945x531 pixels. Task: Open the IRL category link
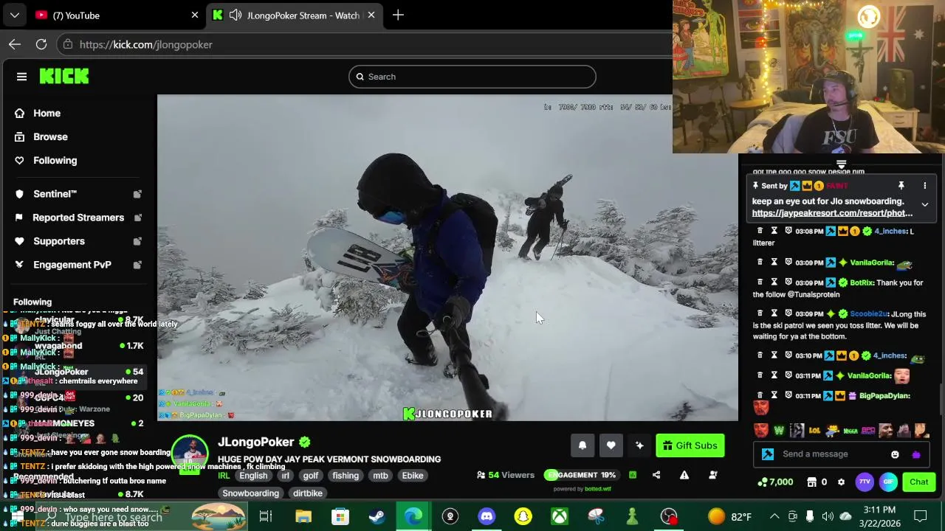pos(224,476)
